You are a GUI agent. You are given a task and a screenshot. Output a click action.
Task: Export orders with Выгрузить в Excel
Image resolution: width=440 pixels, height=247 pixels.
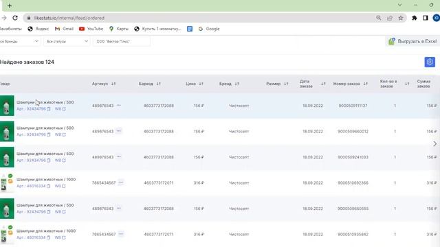coord(412,41)
